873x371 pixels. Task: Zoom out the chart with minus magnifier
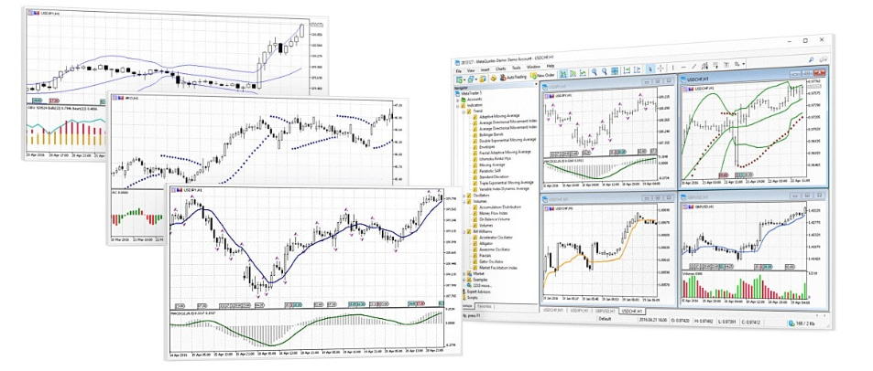pyautogui.click(x=605, y=71)
